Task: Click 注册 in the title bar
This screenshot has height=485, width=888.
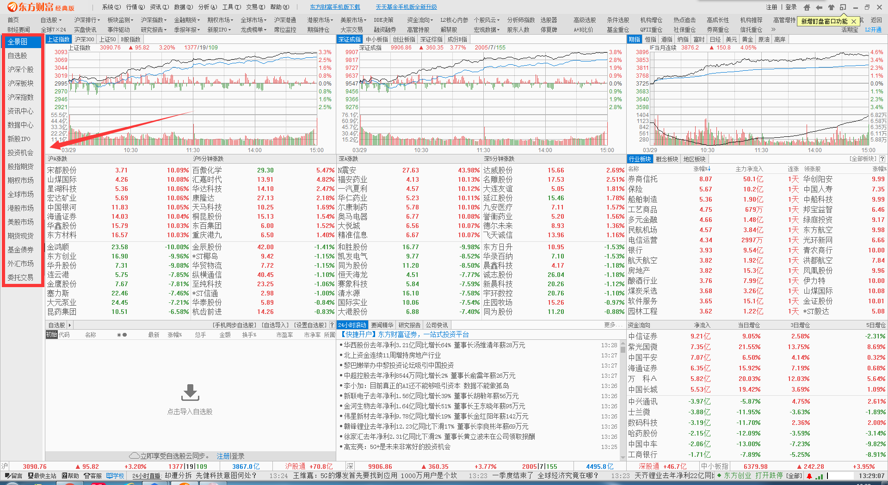Action: (x=771, y=7)
